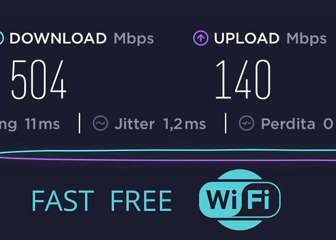Screen dimensions: 336x240
Task: Click the 11ms ping value
Action: [42, 124]
